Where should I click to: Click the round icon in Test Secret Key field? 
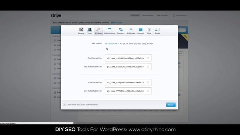point(148,58)
